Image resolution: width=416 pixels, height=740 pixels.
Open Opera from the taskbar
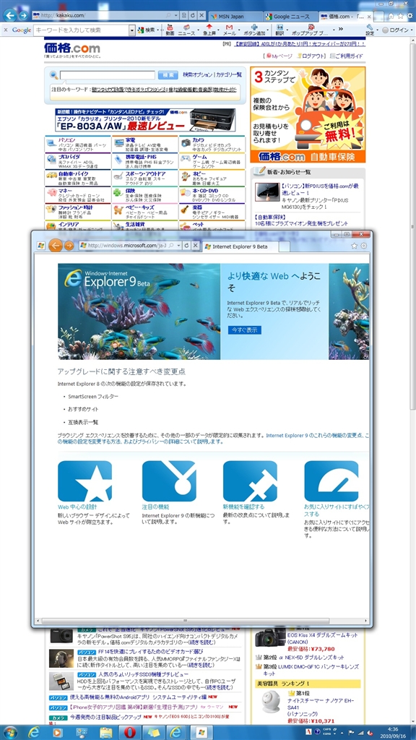(x=130, y=732)
